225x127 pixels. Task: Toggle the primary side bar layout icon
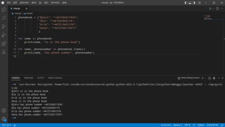[186, 3]
